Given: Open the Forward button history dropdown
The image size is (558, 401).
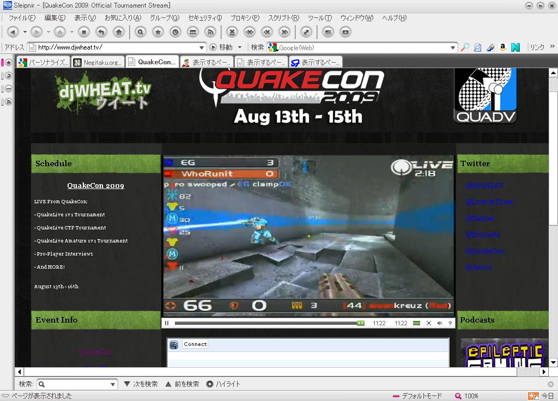Looking at the screenshot, I should coord(48,32).
